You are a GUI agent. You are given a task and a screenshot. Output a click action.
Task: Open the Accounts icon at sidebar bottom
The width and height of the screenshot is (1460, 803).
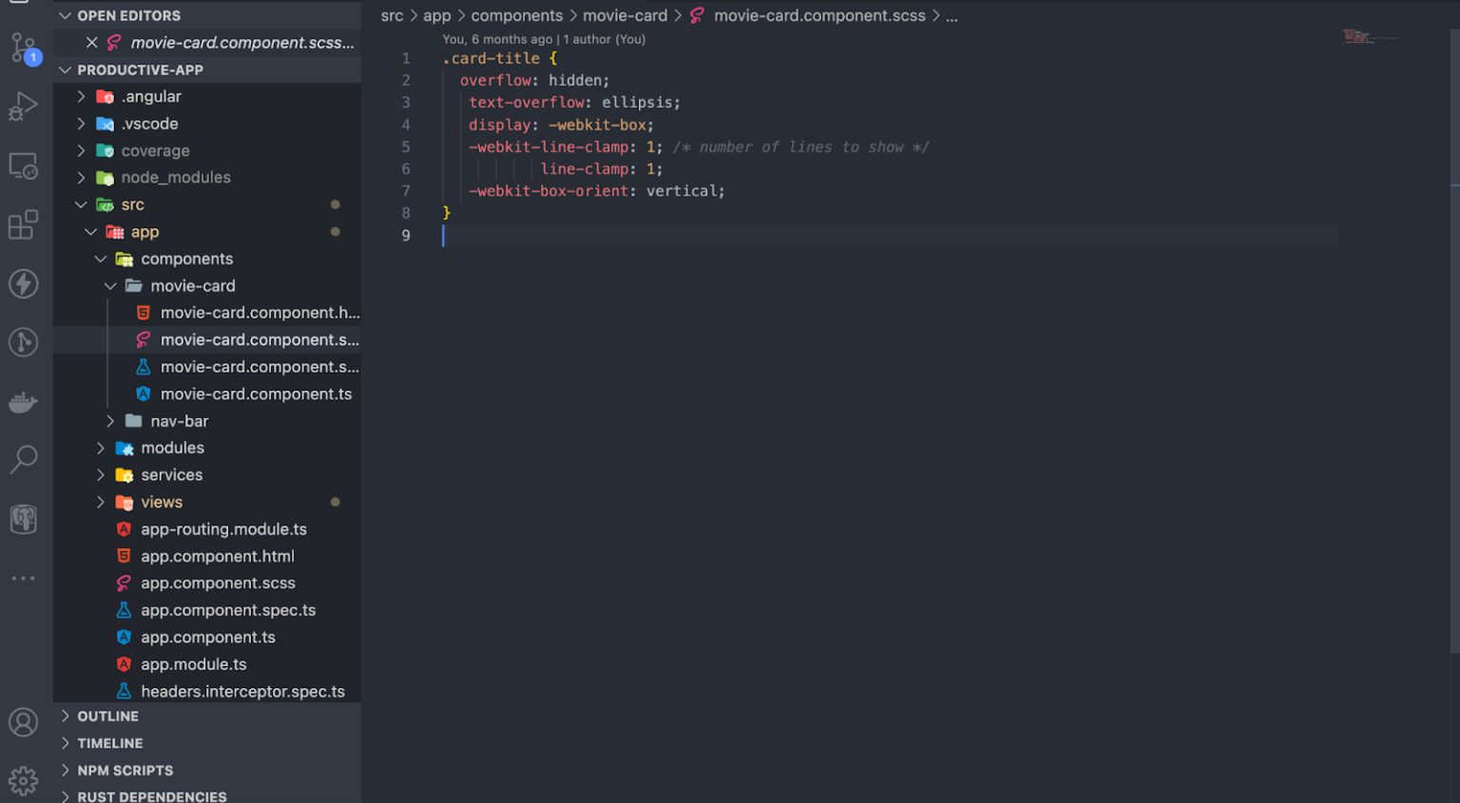[24, 722]
